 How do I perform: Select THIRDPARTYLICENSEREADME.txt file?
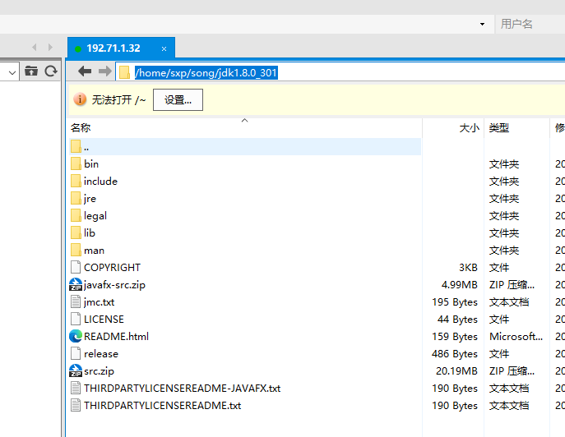(x=163, y=406)
